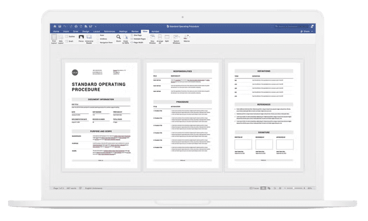Click the language indicator in status bar
368x221 pixels.
(94, 188)
